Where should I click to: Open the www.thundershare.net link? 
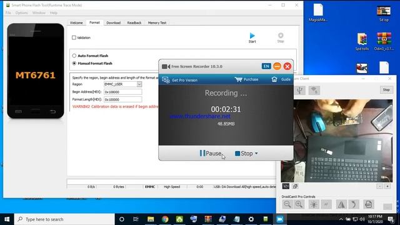tap(200, 116)
